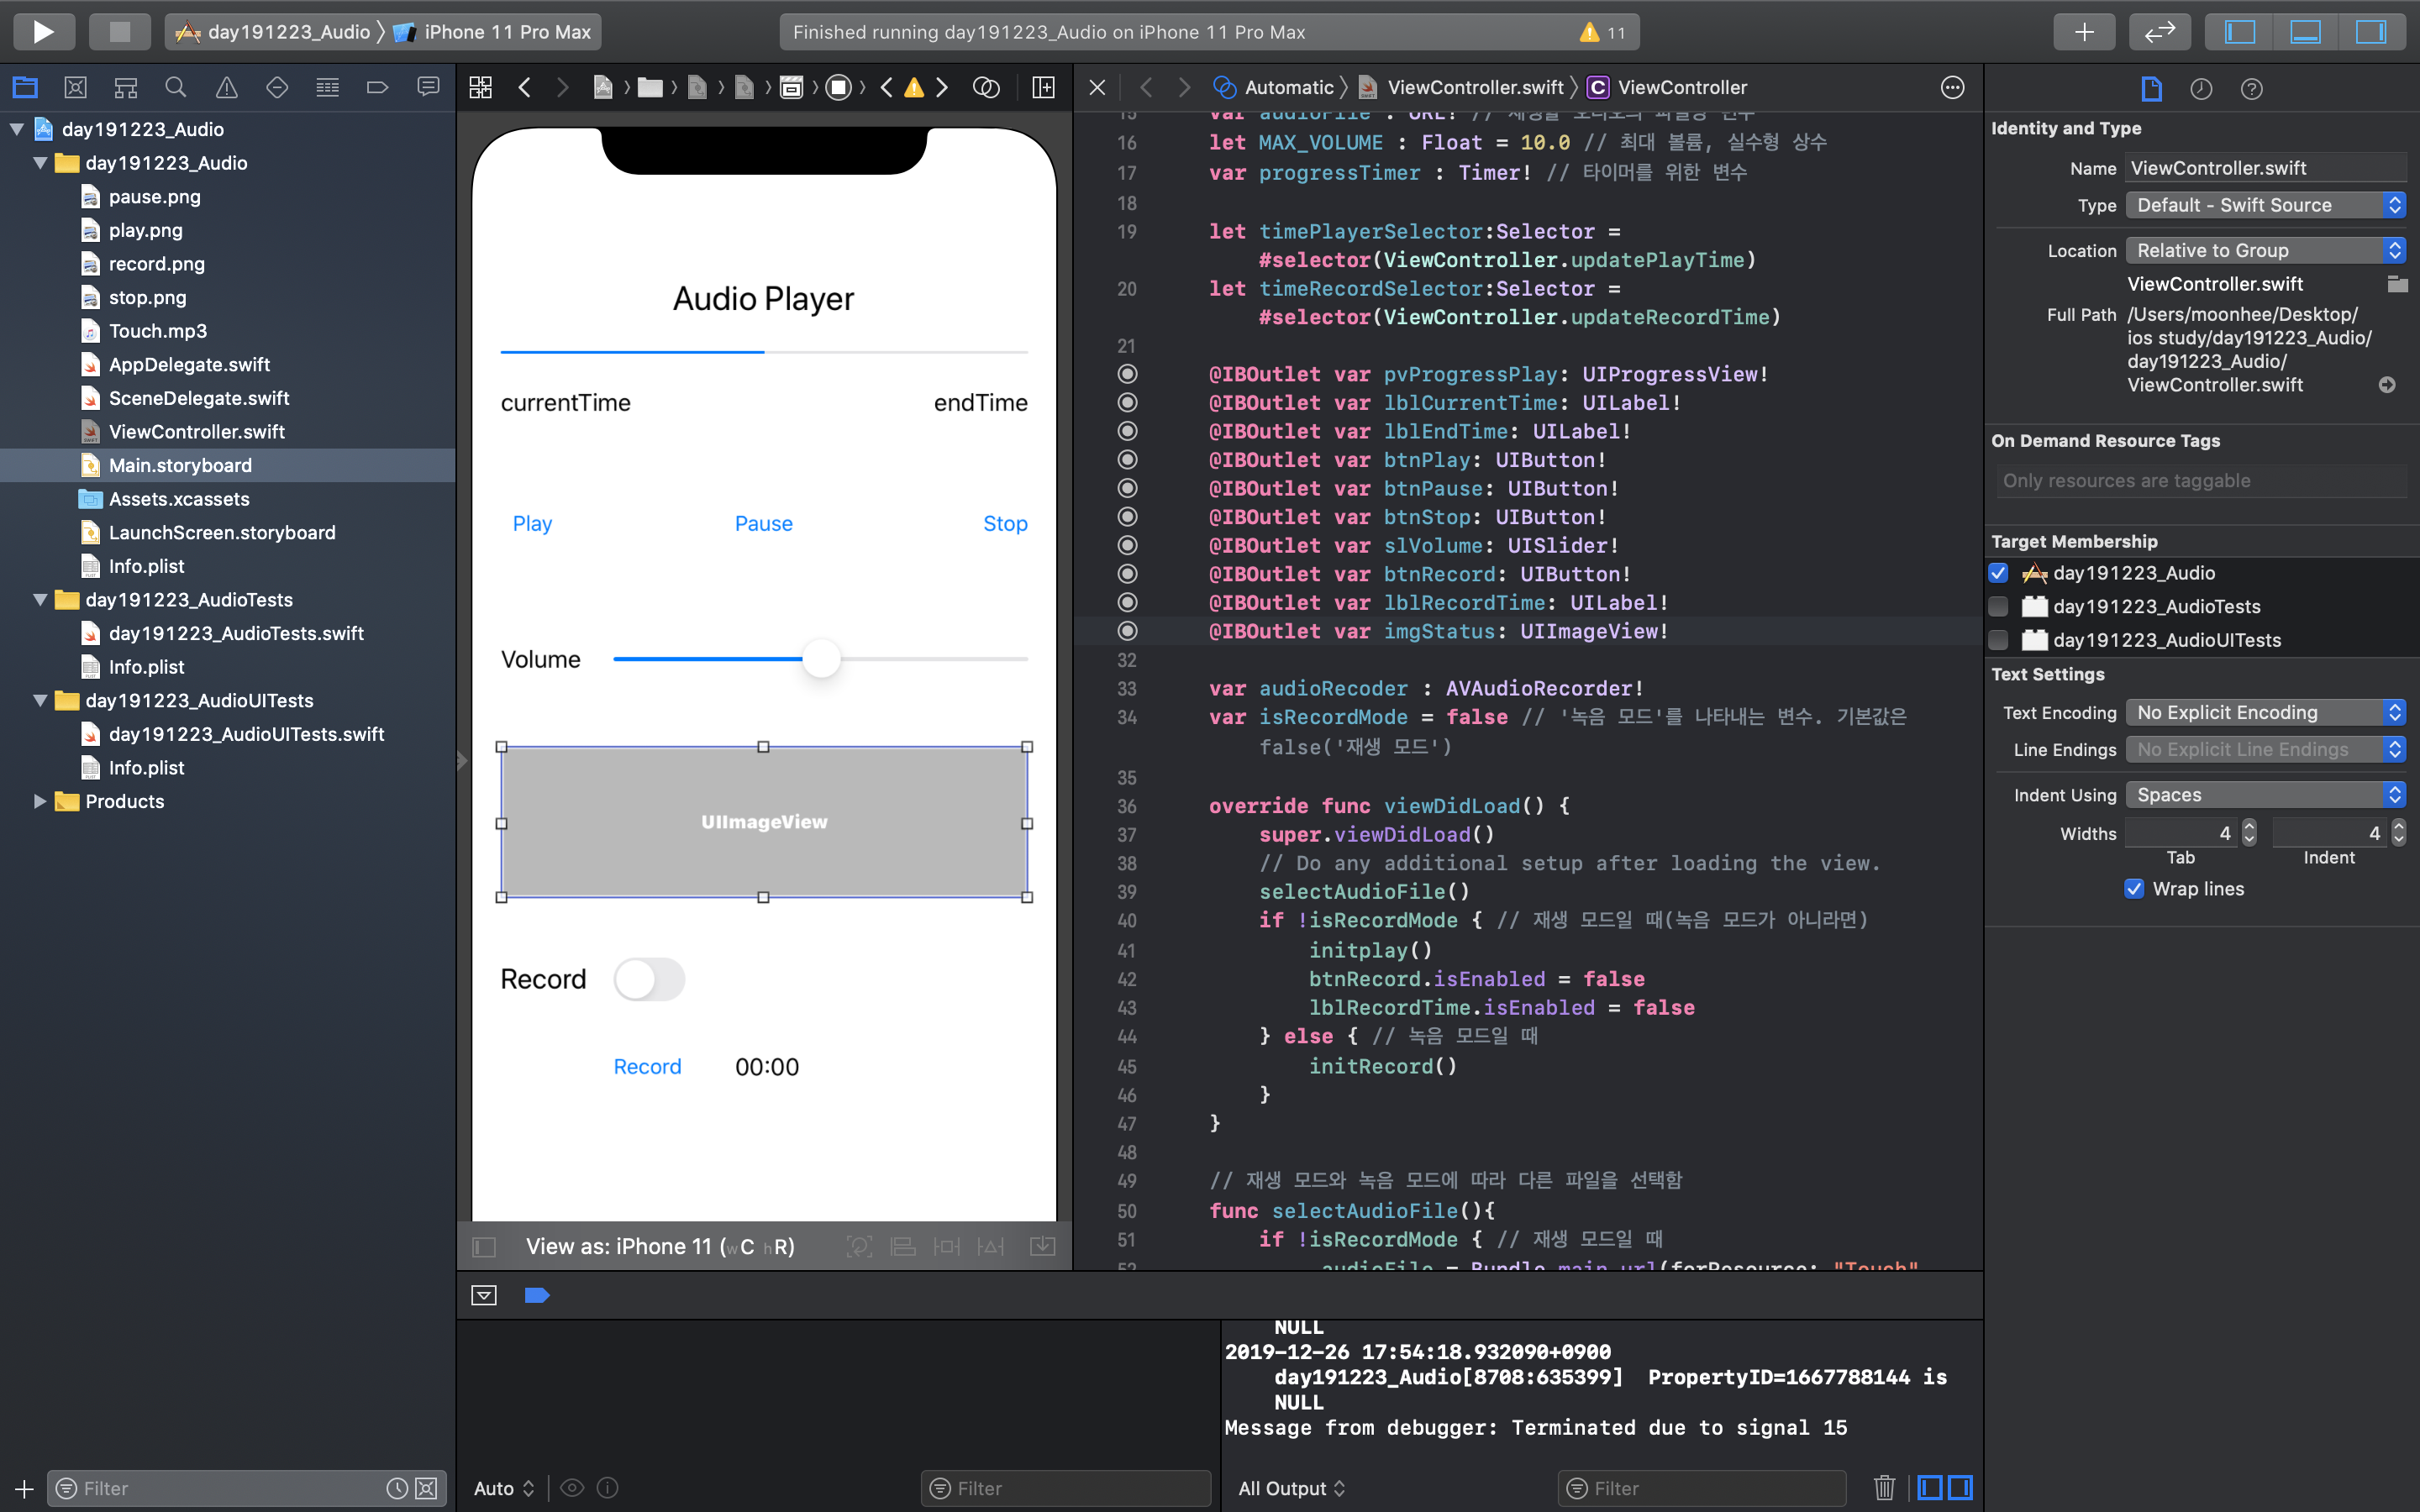This screenshot has height=1512, width=2420.
Task: Toggle the Record switch in storyboard
Action: (649, 979)
